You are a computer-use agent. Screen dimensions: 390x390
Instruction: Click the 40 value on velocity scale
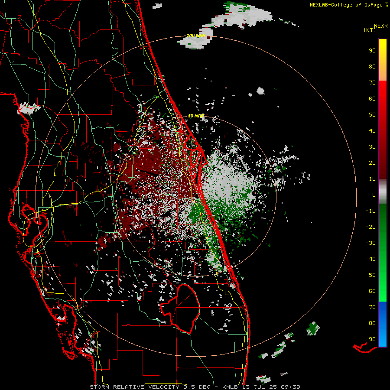click(372, 130)
